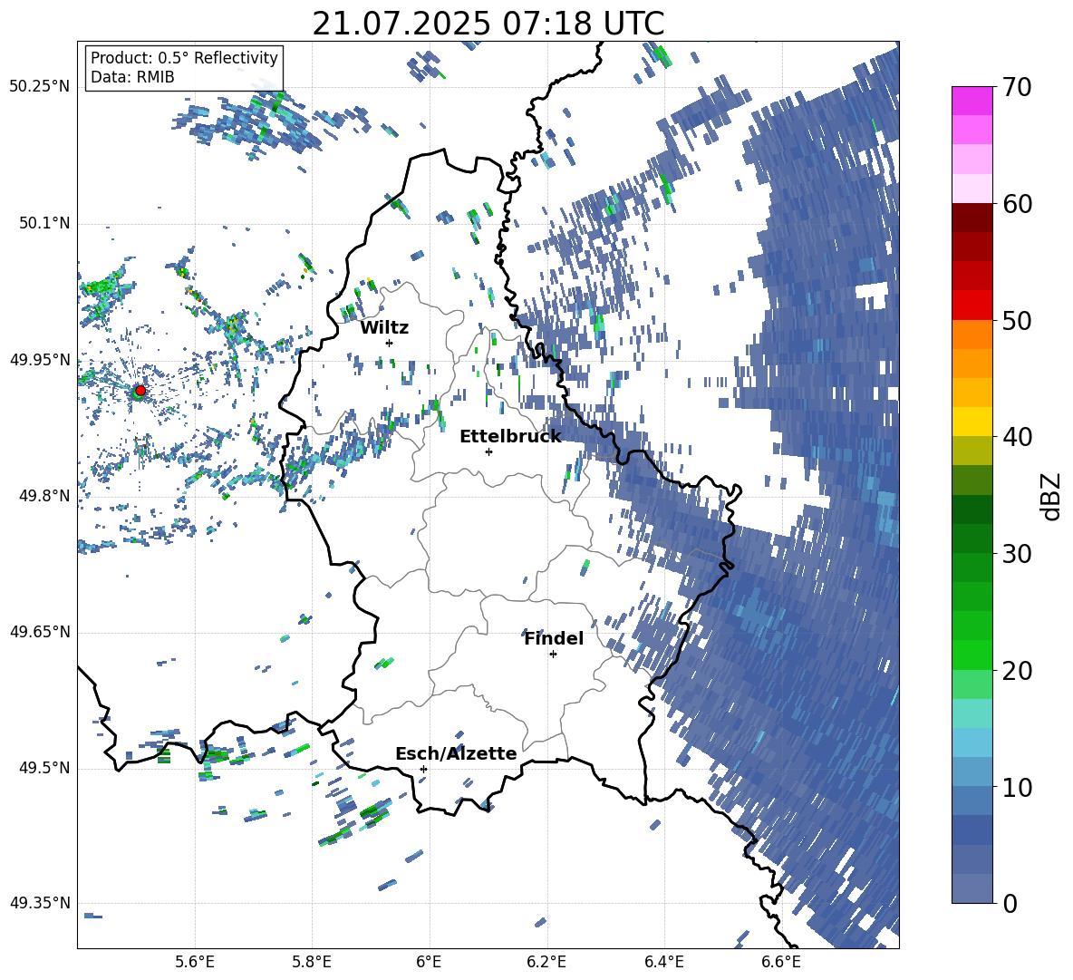This screenshot has height=980, width=1073.
Task: Click the Wiltz station cross marker
Action: point(390,343)
